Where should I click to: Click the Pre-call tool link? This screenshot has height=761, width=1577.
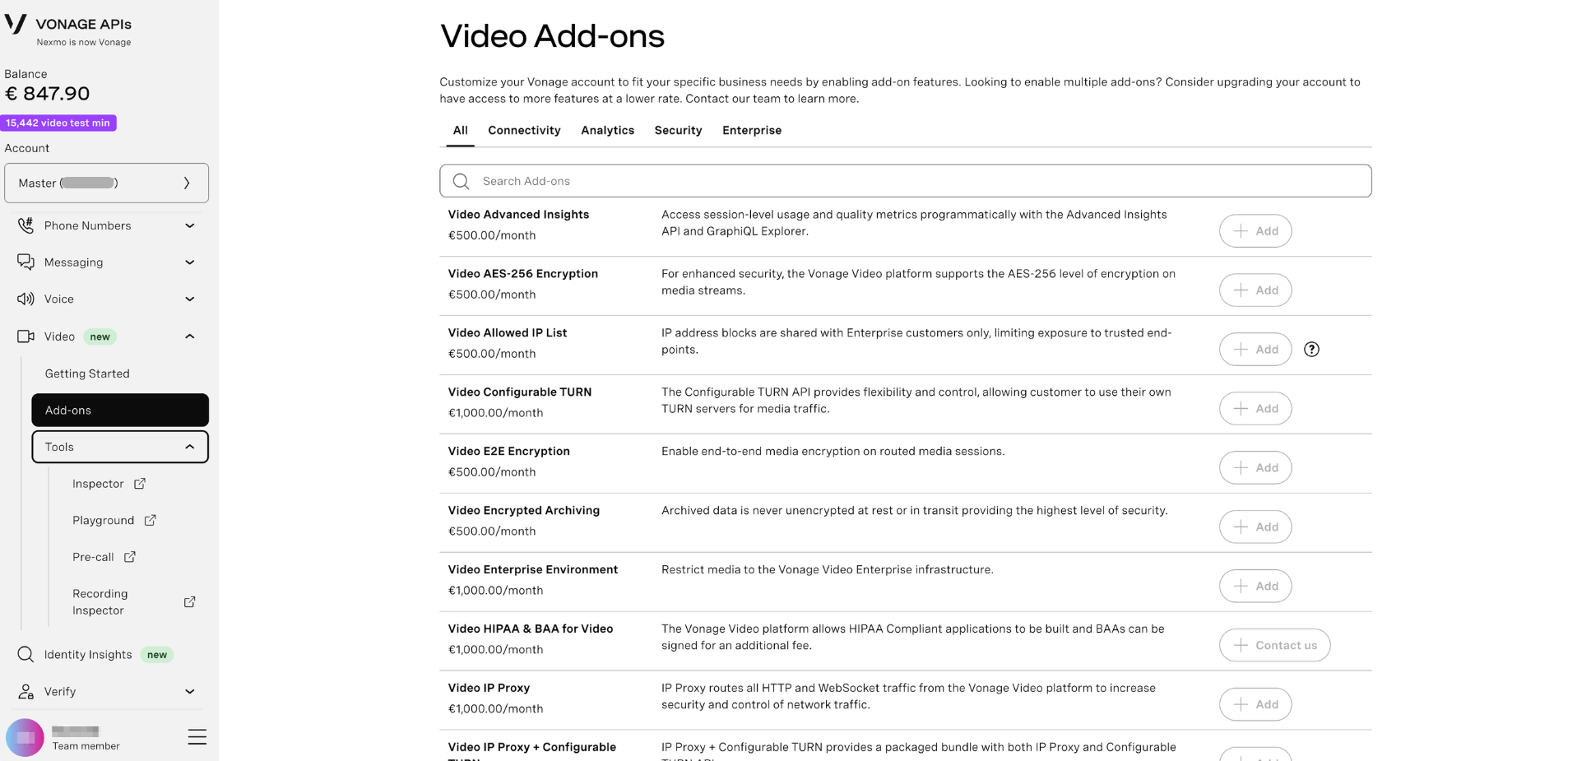93,557
